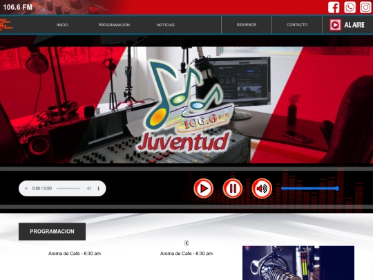Open NOTICIAS menu item
373x280 pixels.
tap(166, 25)
